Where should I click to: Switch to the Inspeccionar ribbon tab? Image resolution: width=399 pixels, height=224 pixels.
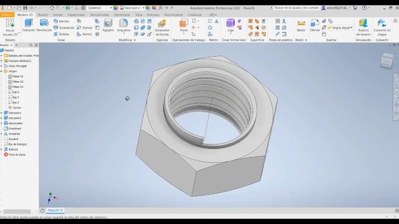click(76, 15)
